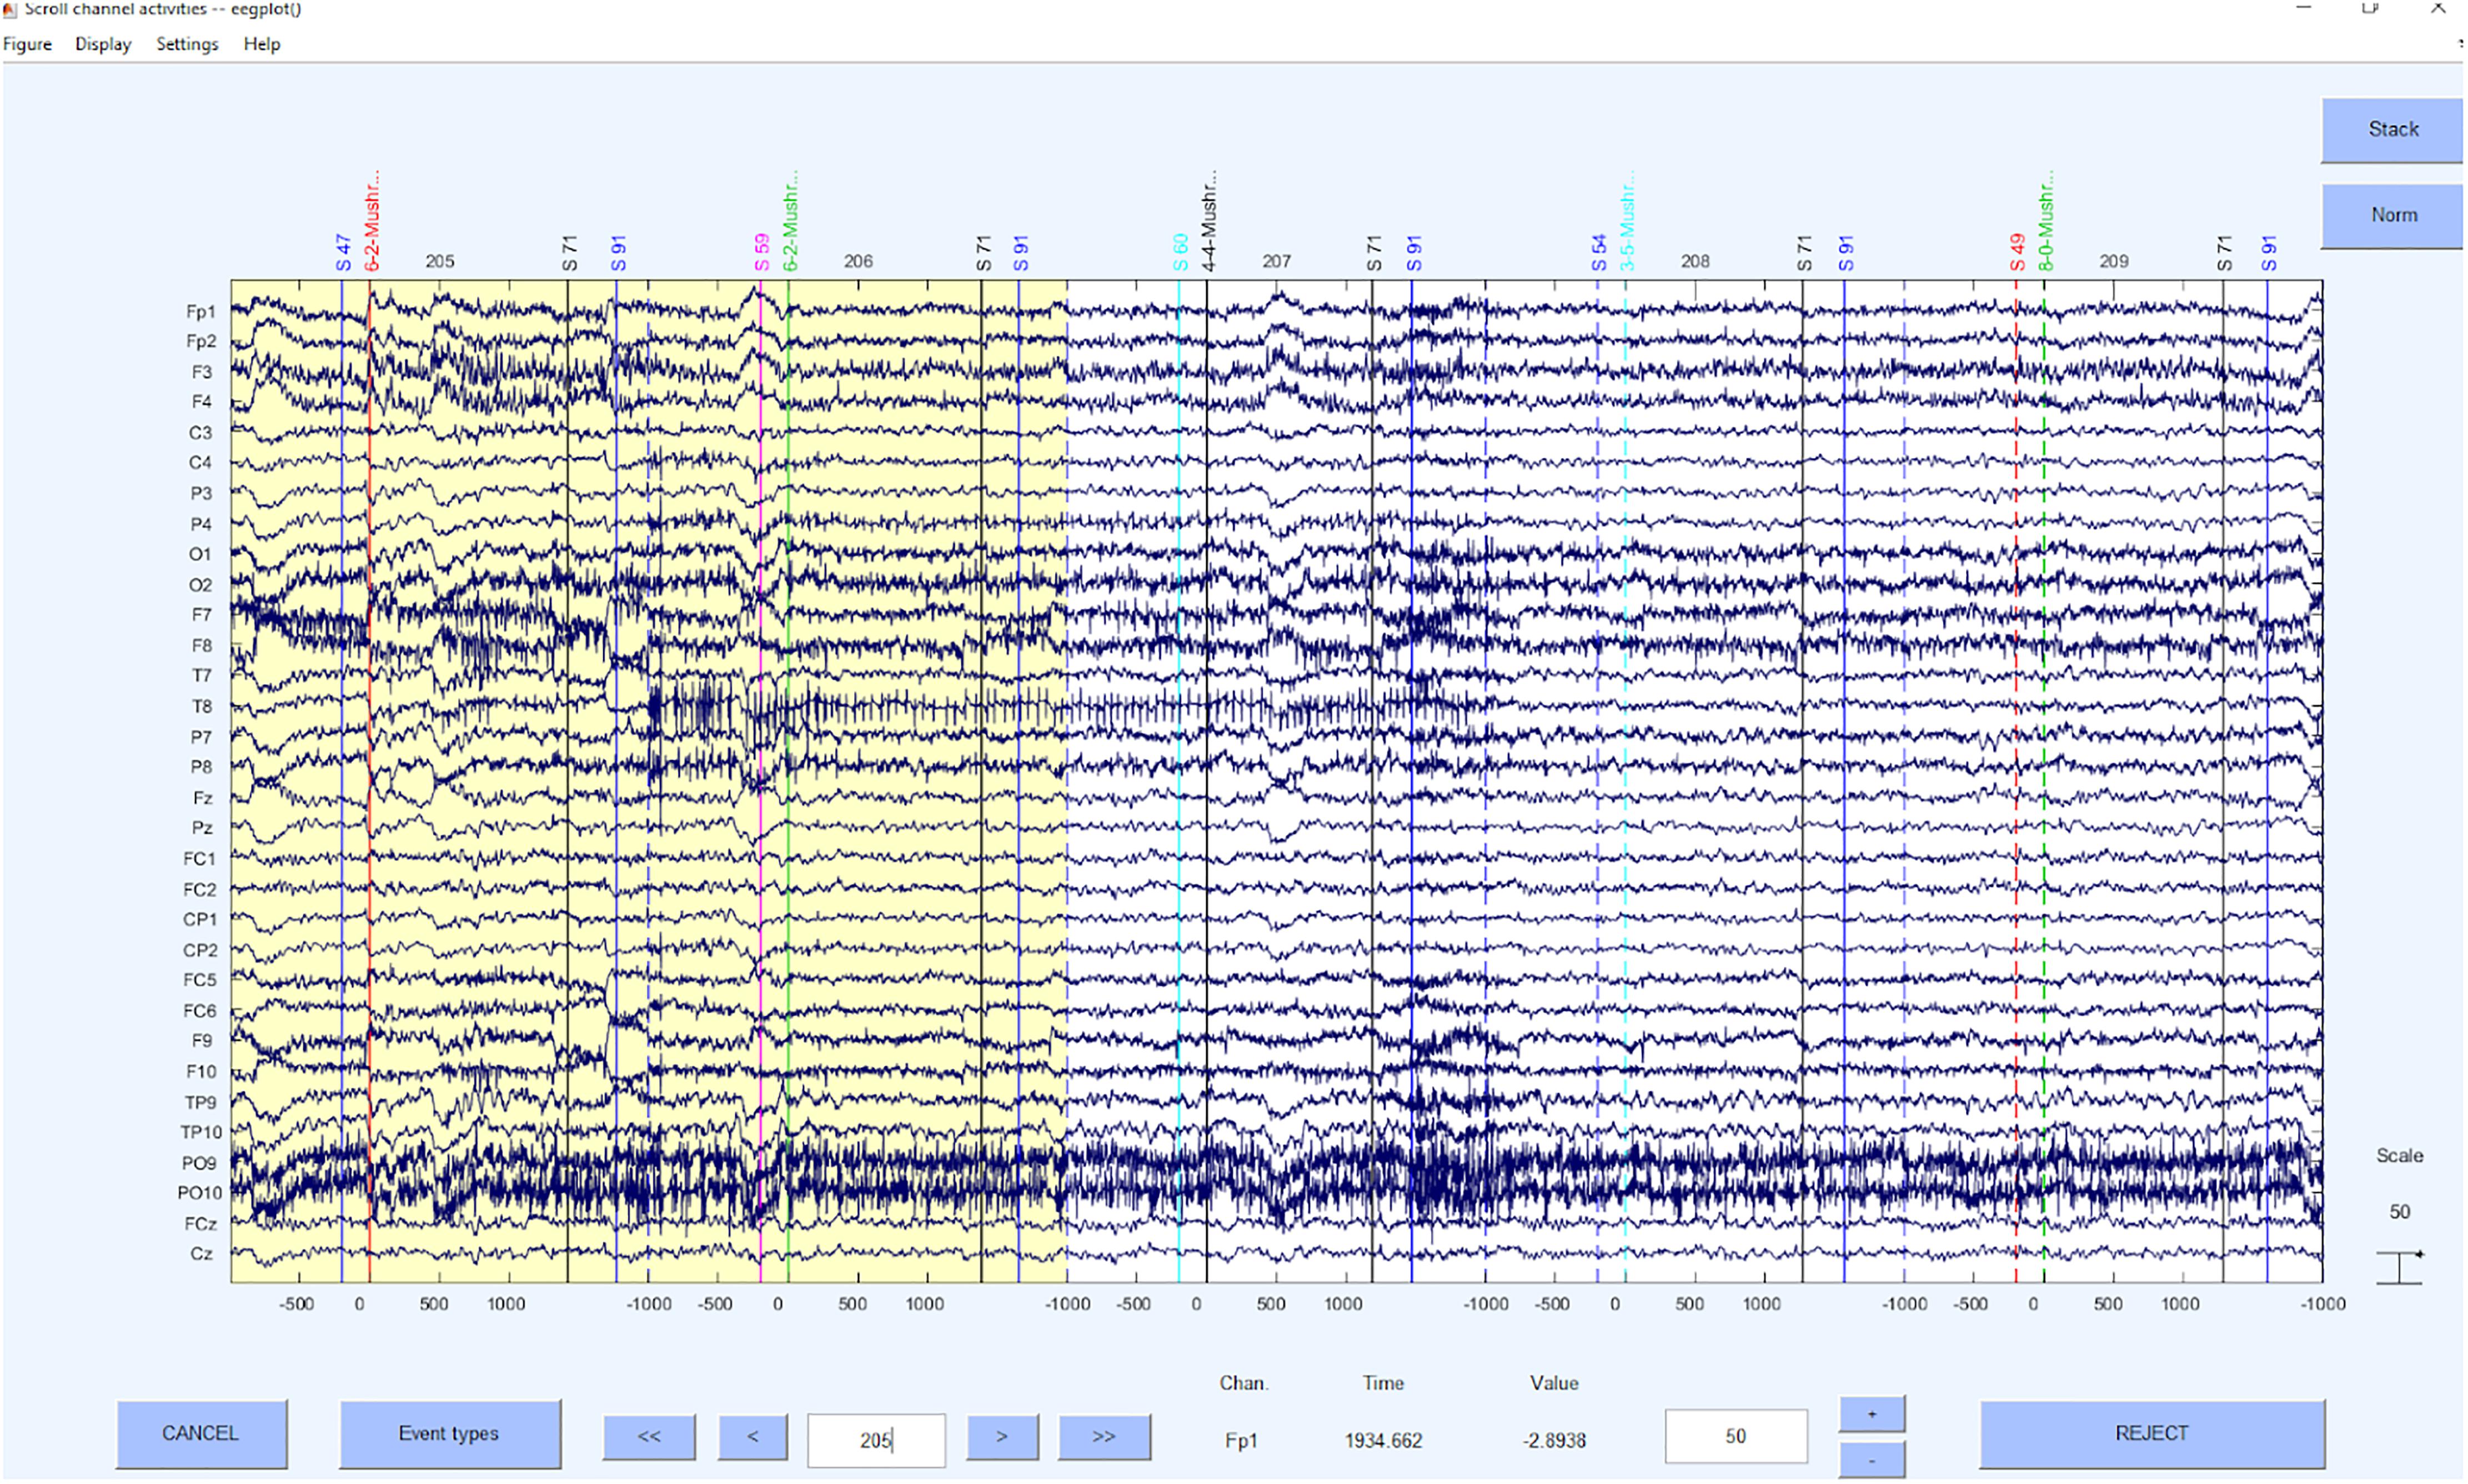Viewport: 2468px width, 1484px height.
Task: Jump back with the << button
Action: coord(649,1437)
